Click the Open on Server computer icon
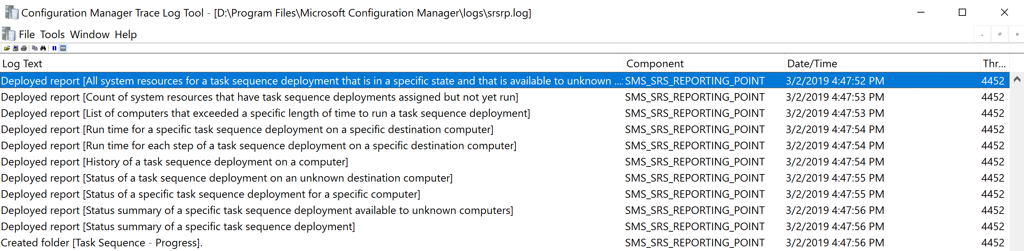Image resolution: width=1024 pixels, height=251 pixels. [15, 49]
